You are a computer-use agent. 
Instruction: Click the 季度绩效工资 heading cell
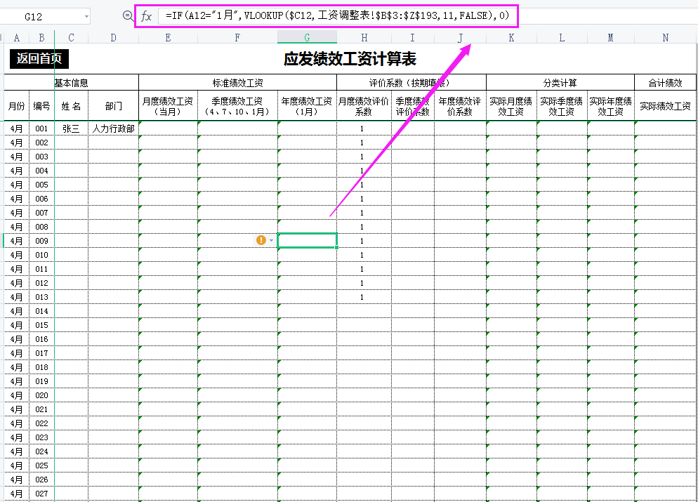[x=237, y=106]
